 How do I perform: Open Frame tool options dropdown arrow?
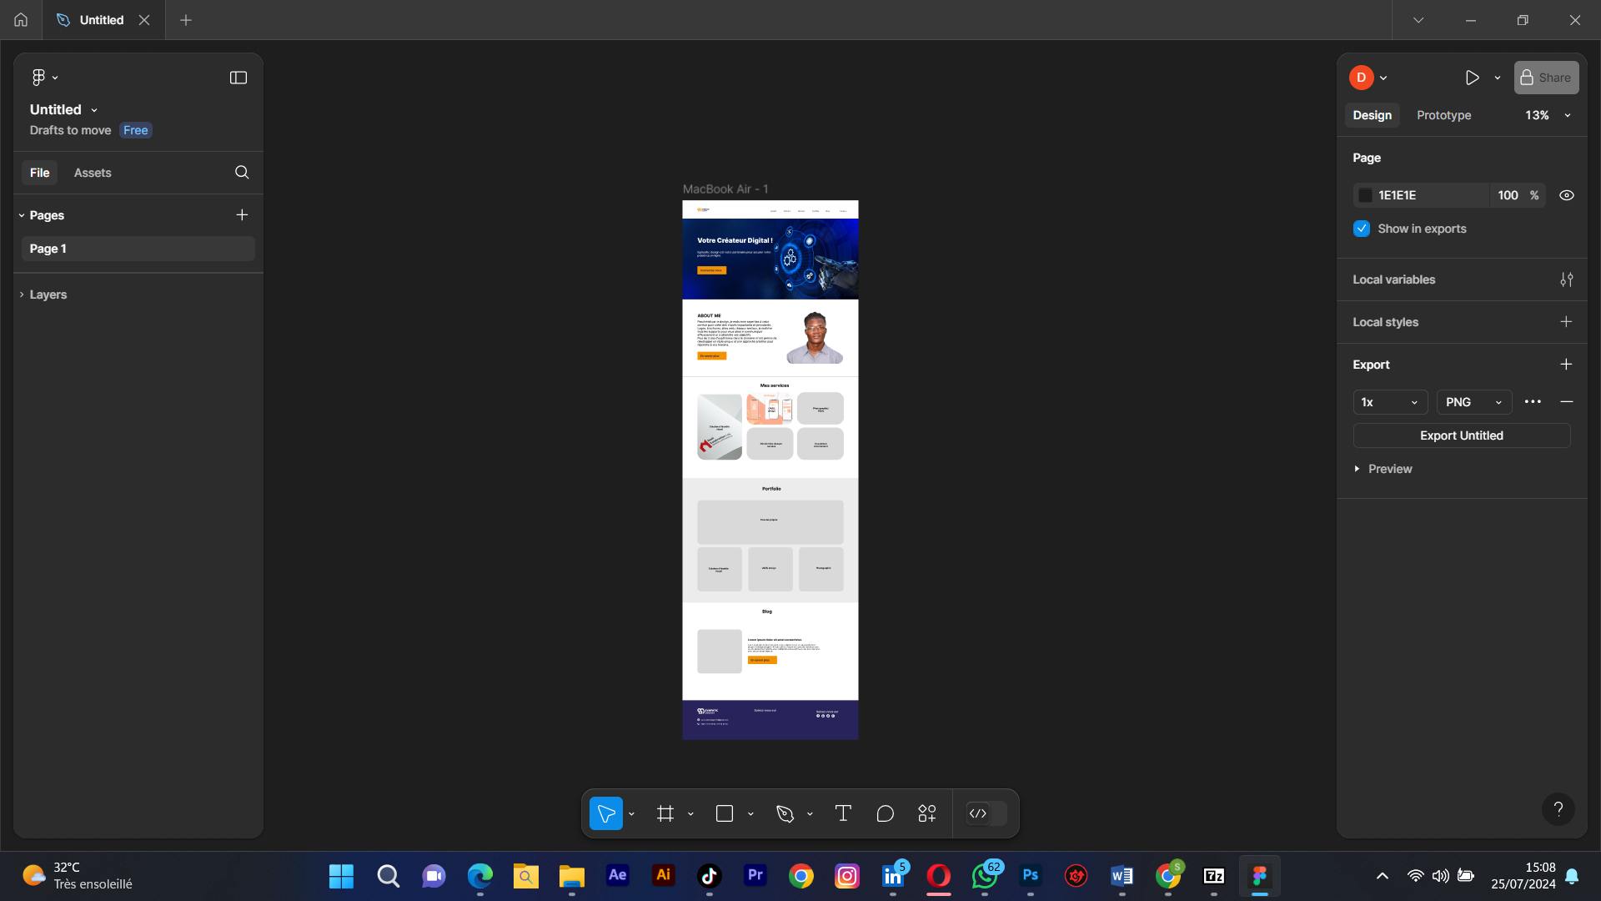pos(690,813)
